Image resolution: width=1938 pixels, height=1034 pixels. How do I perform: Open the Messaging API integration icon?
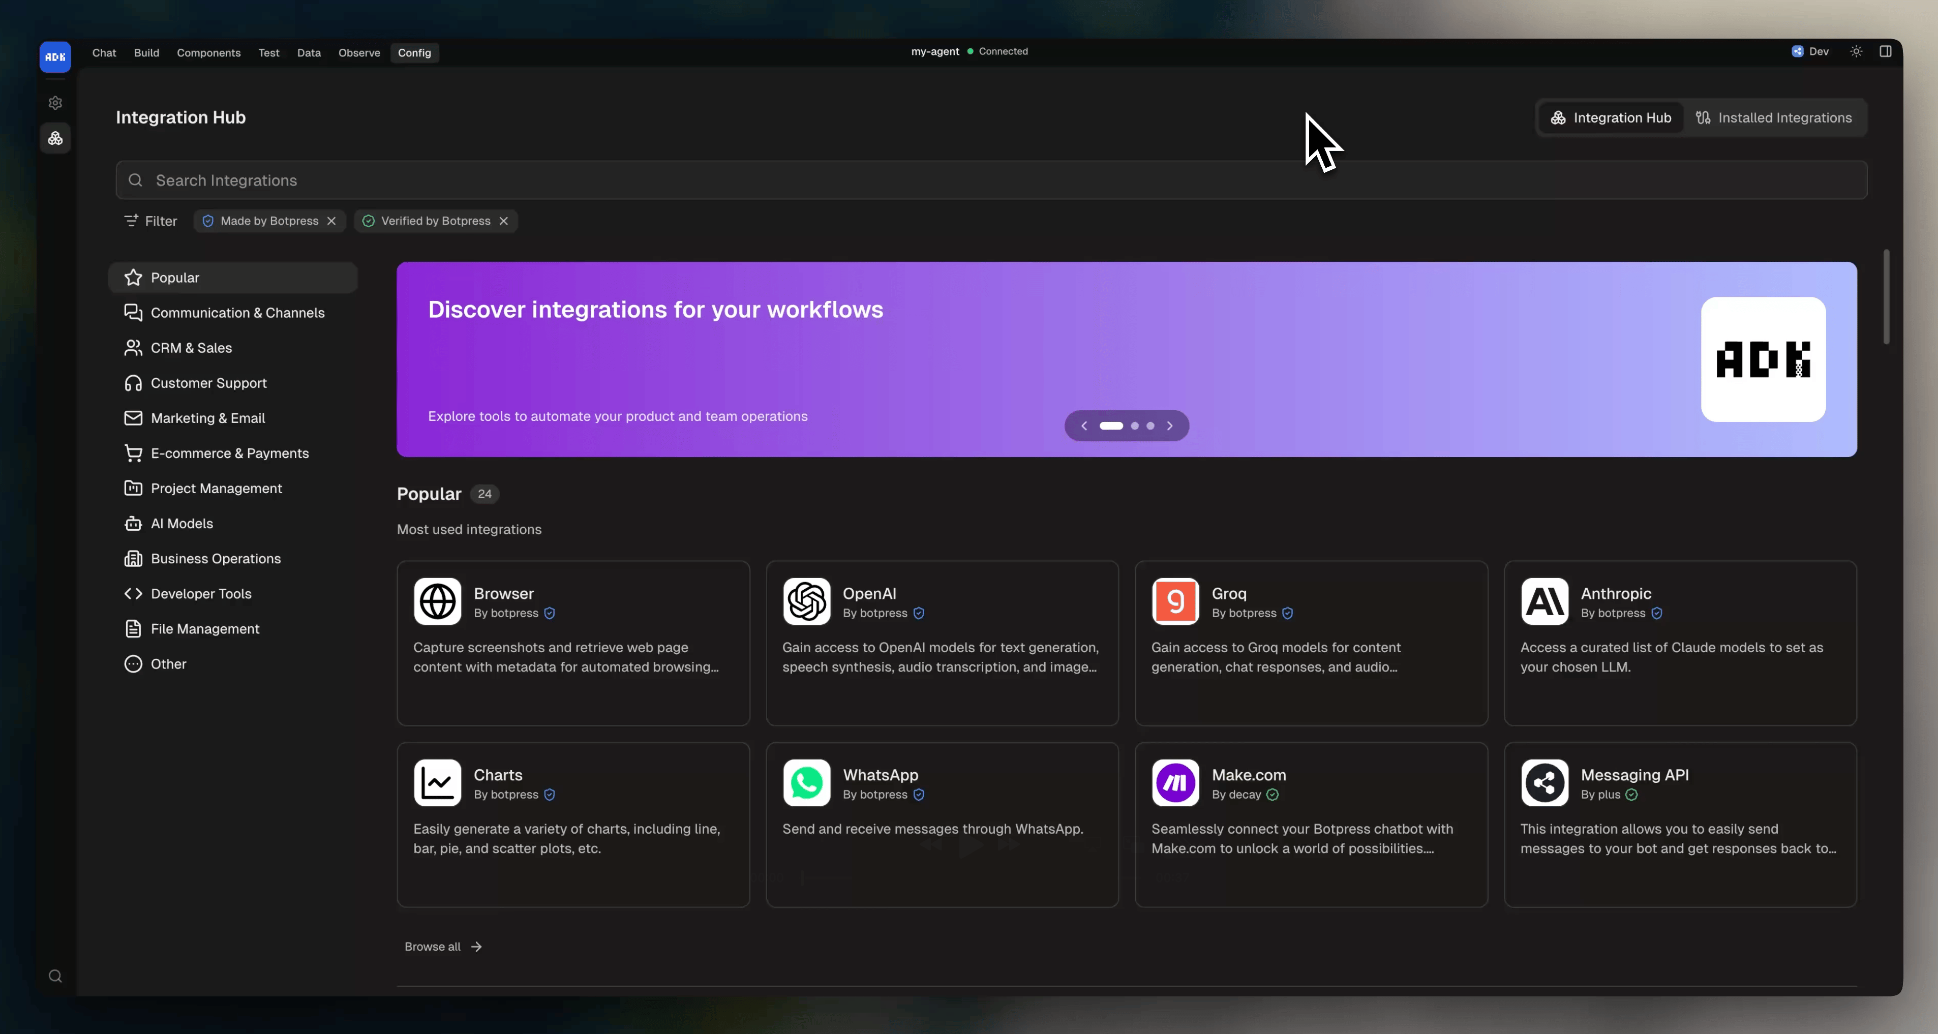click(x=1545, y=783)
